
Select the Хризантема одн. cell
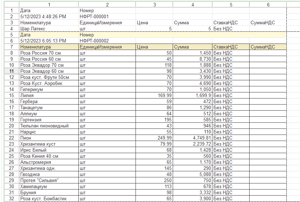pos(49,168)
